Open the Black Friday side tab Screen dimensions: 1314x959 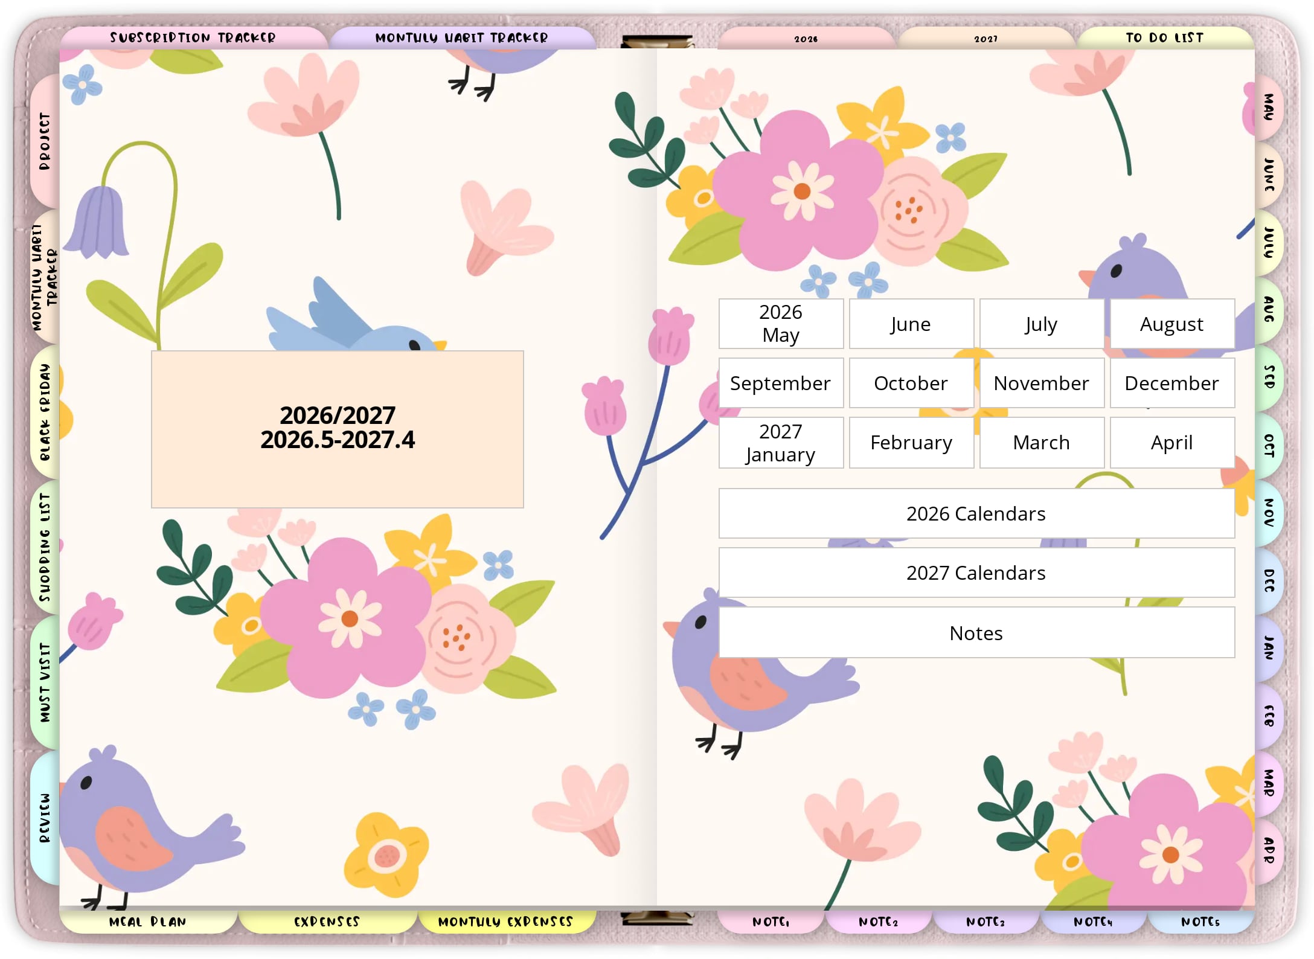pos(45,412)
